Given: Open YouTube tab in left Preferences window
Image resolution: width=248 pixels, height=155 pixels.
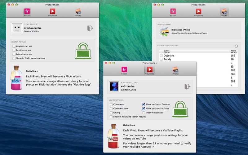Looking at the screenshot, I should pos(52,12).
